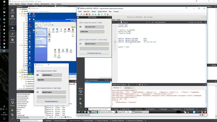The image size is (217, 122).
Task: Select second rdtClient tab in Application Output
Action: coord(129,88)
